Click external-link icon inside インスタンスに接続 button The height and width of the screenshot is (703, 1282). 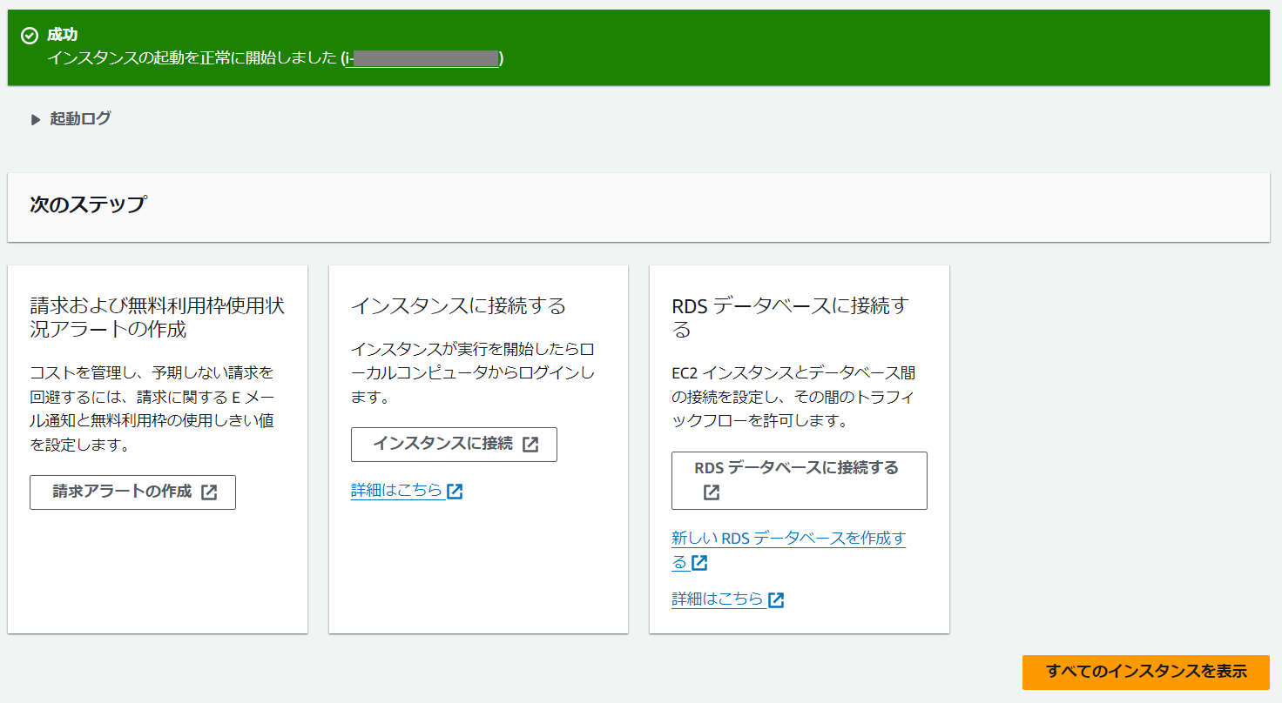point(530,445)
